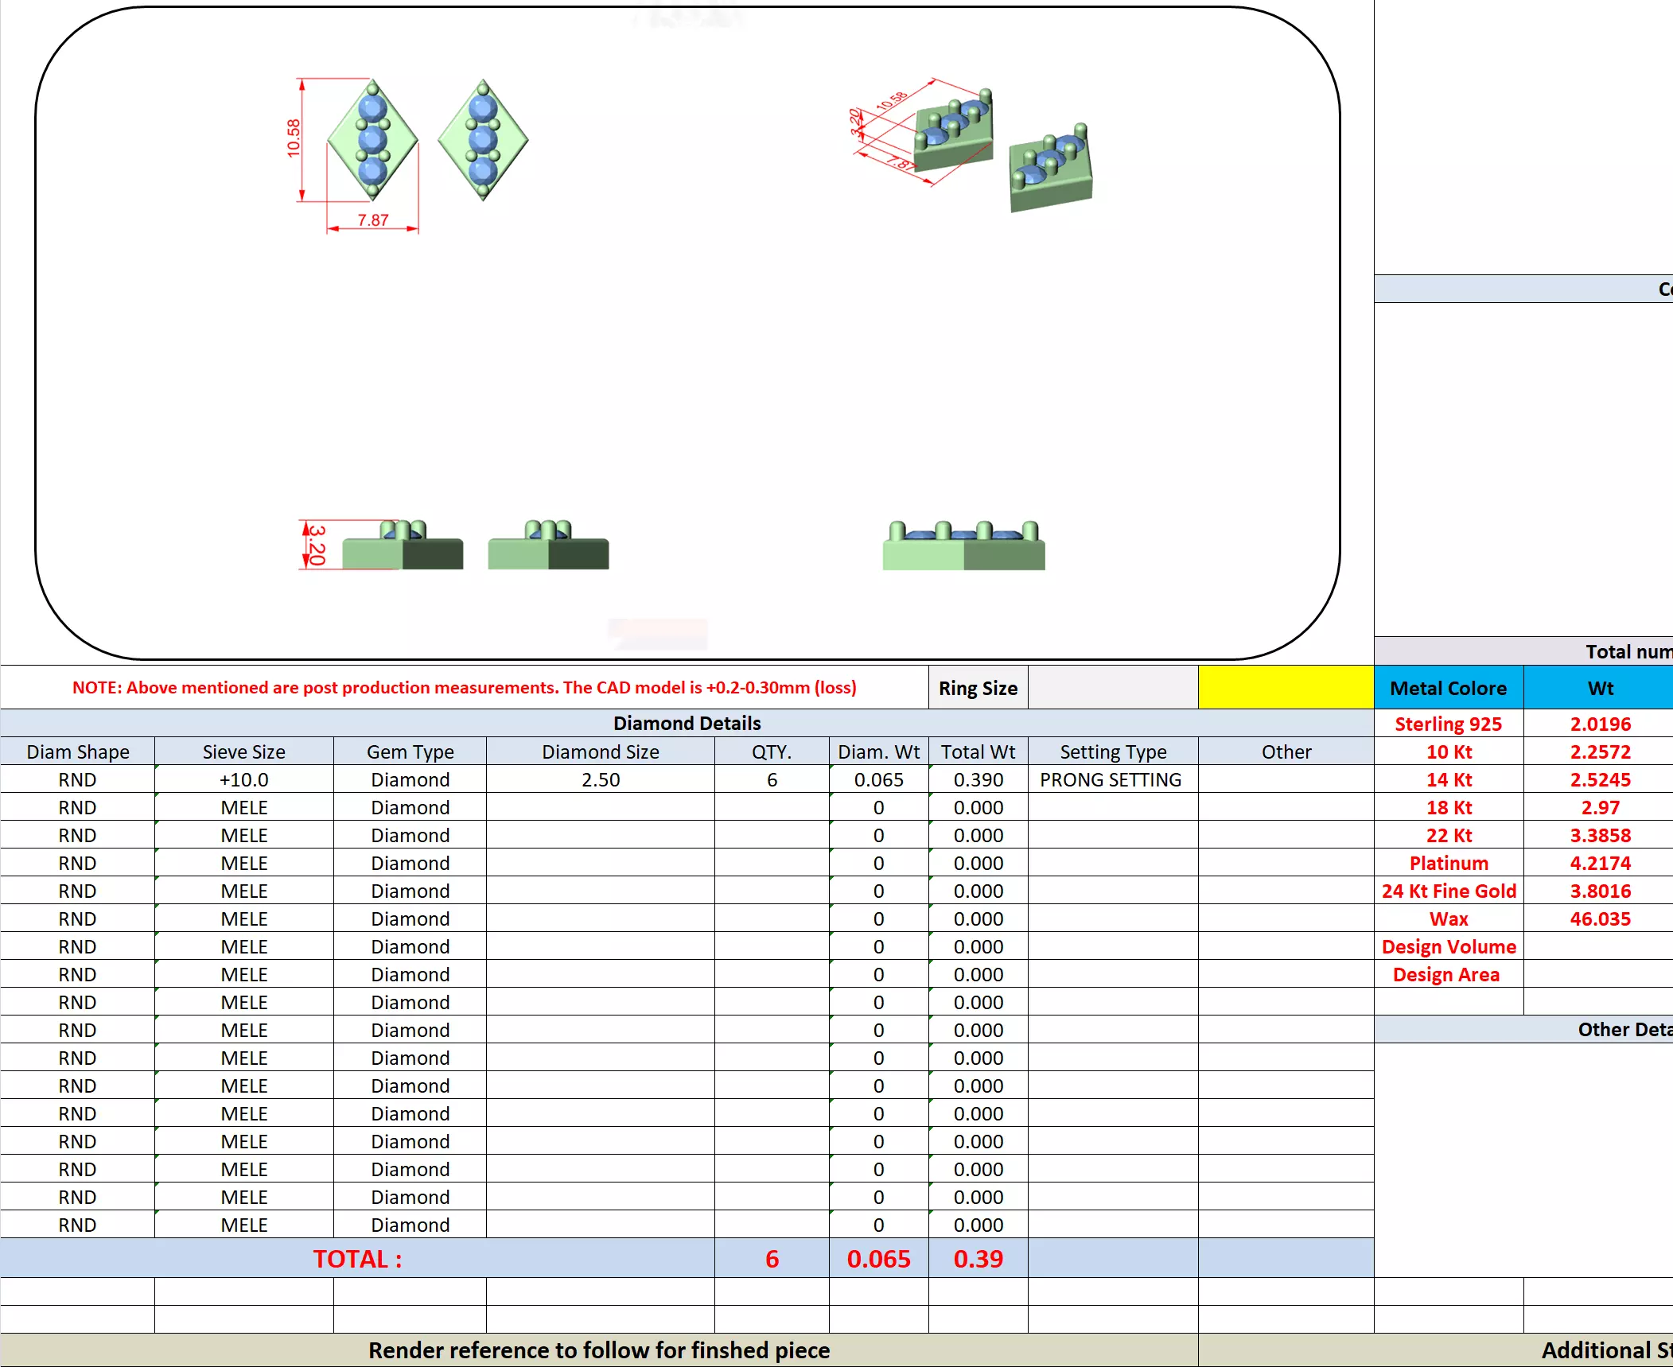This screenshot has height=1367, width=1673.
Task: Select the TOTAL Total Wt value 0.39
Action: tap(978, 1259)
